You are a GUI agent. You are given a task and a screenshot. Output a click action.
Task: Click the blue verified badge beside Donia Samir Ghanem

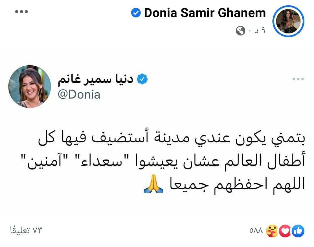coord(136,13)
